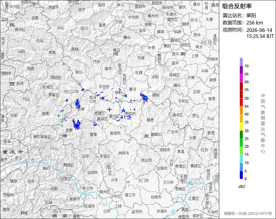Click the dark blue swatch between 0 and 5
This screenshot has width=276, height=219.
tap(241, 175)
